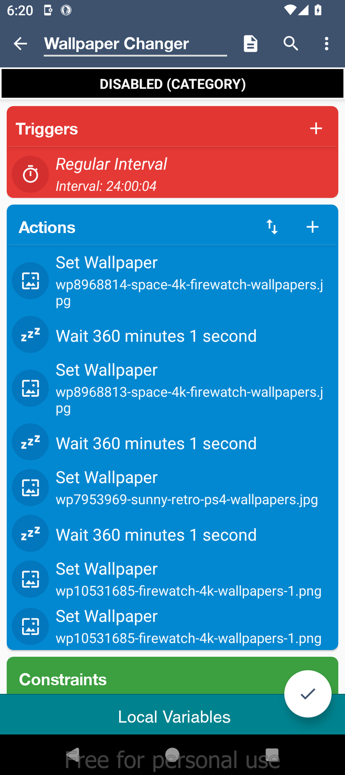Select Set Wallpaper wp8968814 action

point(189,280)
